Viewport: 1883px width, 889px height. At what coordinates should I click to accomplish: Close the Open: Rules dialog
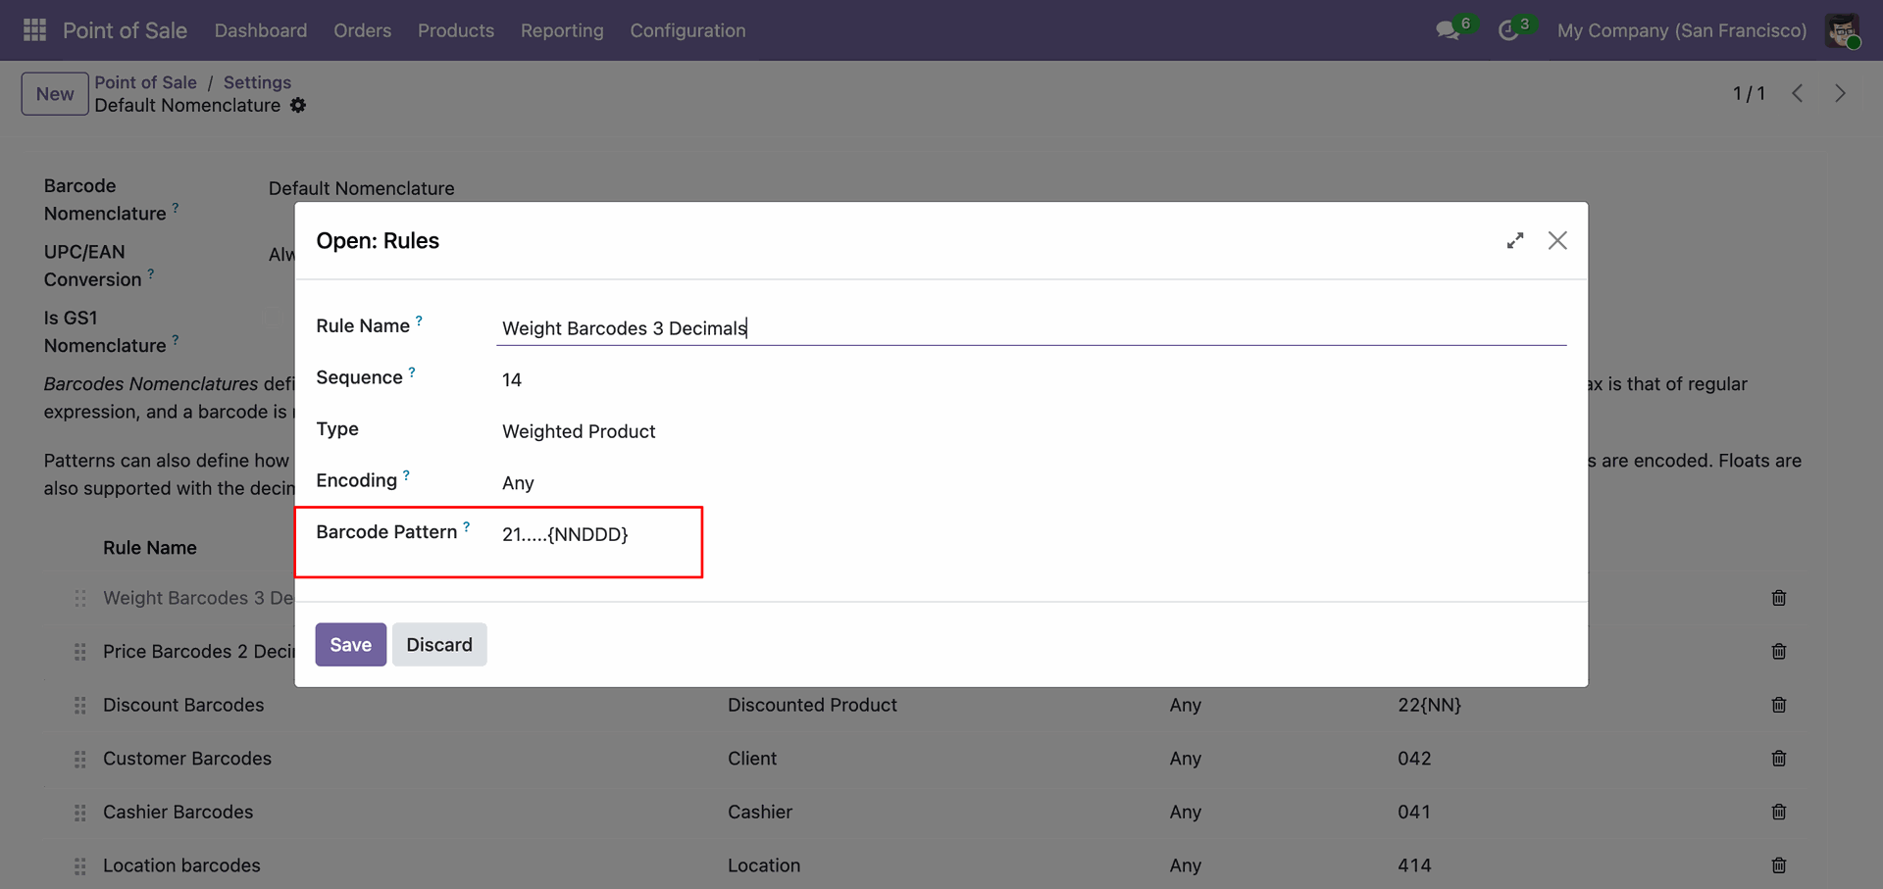pyautogui.click(x=1556, y=240)
